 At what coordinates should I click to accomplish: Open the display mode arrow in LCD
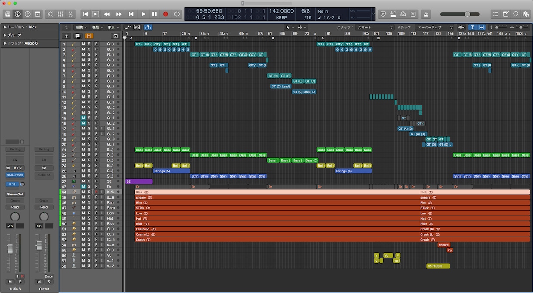pyautogui.click(x=374, y=14)
